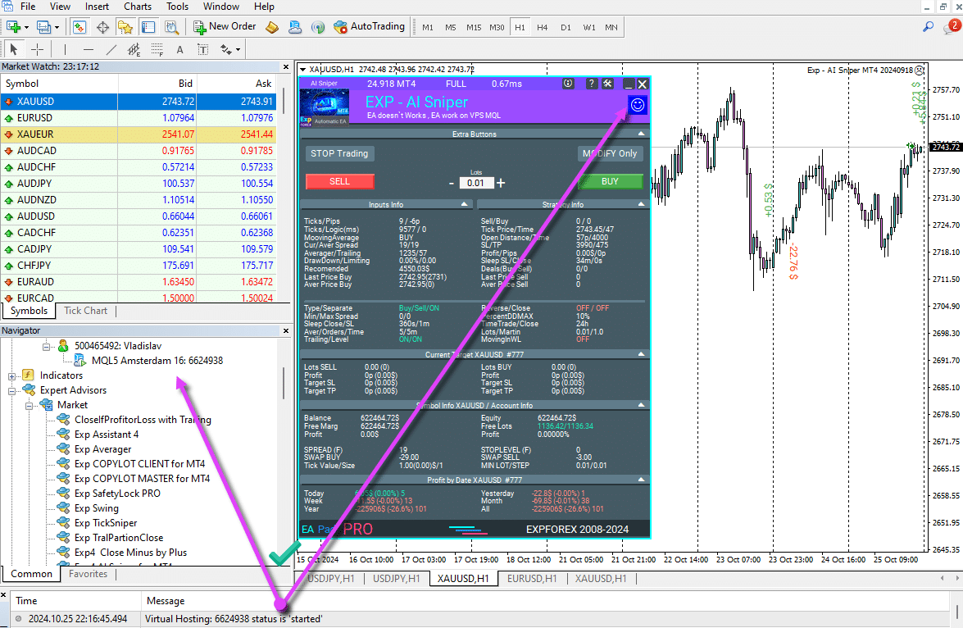Select the H4 timeframe button
Screen dimensions: 963x628
click(x=542, y=27)
